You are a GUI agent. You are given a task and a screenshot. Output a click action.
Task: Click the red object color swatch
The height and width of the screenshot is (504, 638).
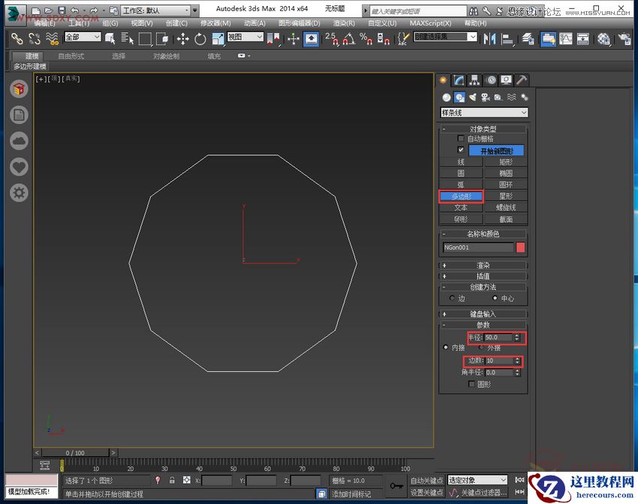pos(521,247)
